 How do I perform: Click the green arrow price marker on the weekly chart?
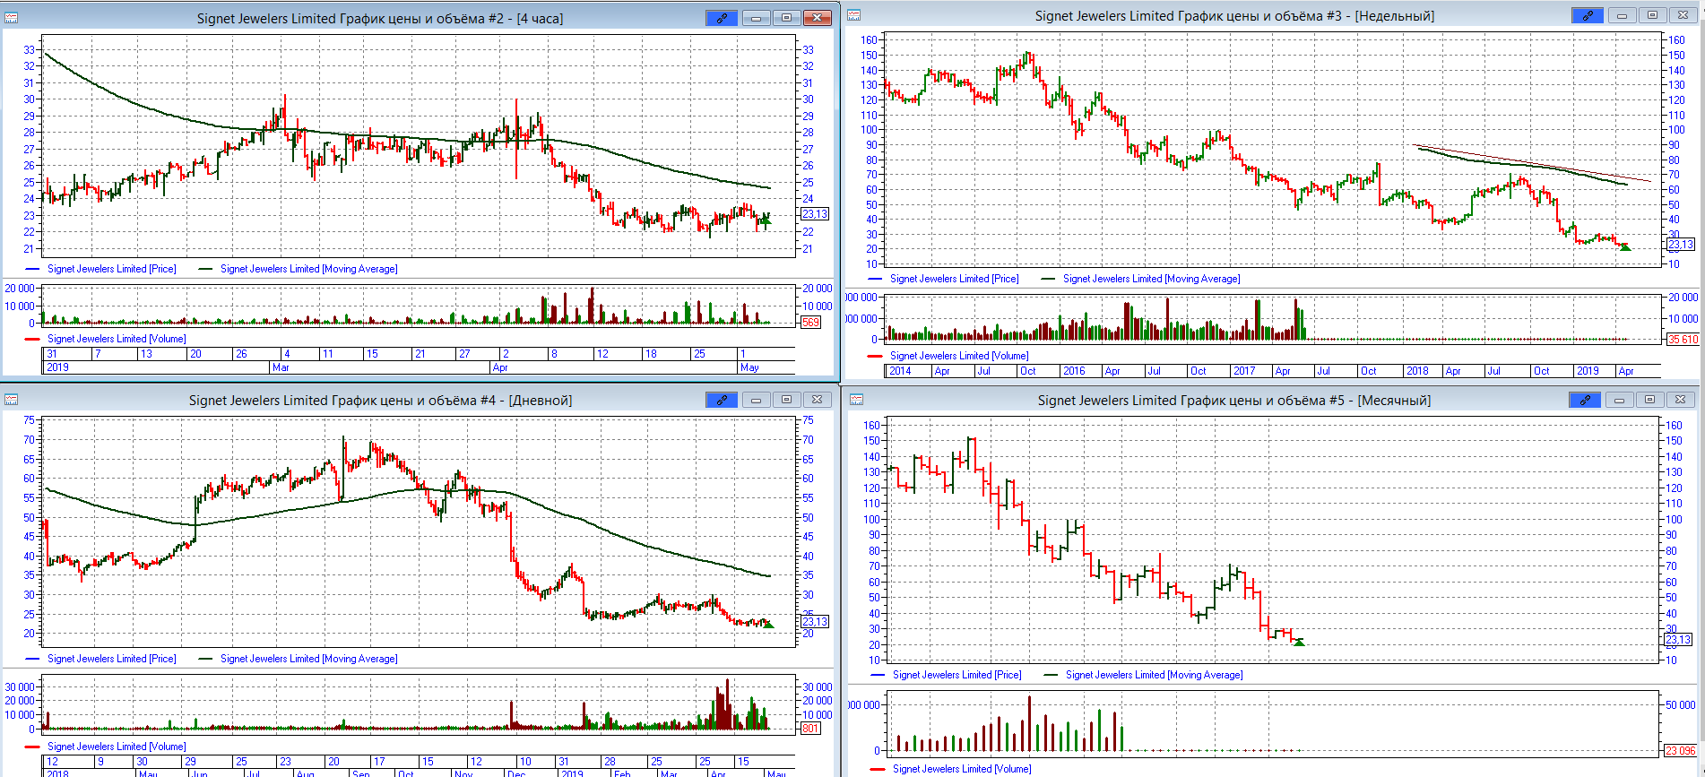click(x=1624, y=246)
